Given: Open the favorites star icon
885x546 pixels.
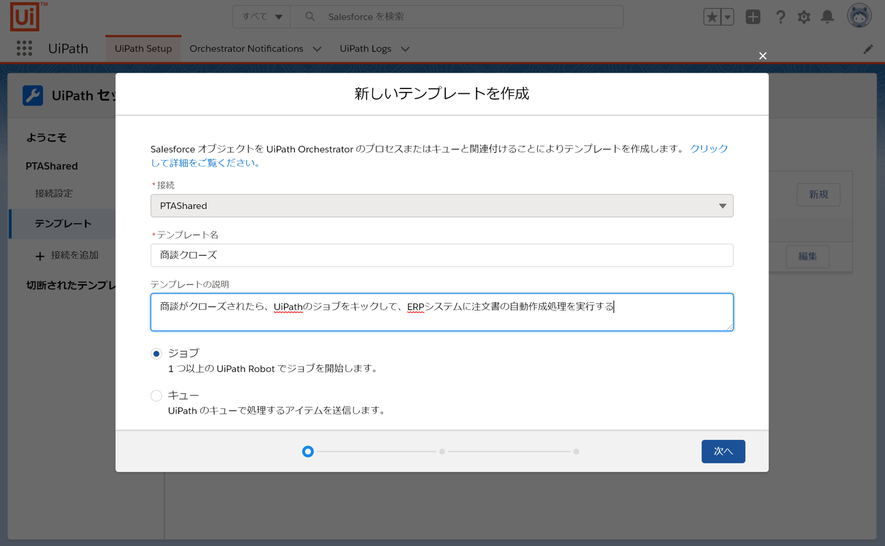Looking at the screenshot, I should (712, 17).
